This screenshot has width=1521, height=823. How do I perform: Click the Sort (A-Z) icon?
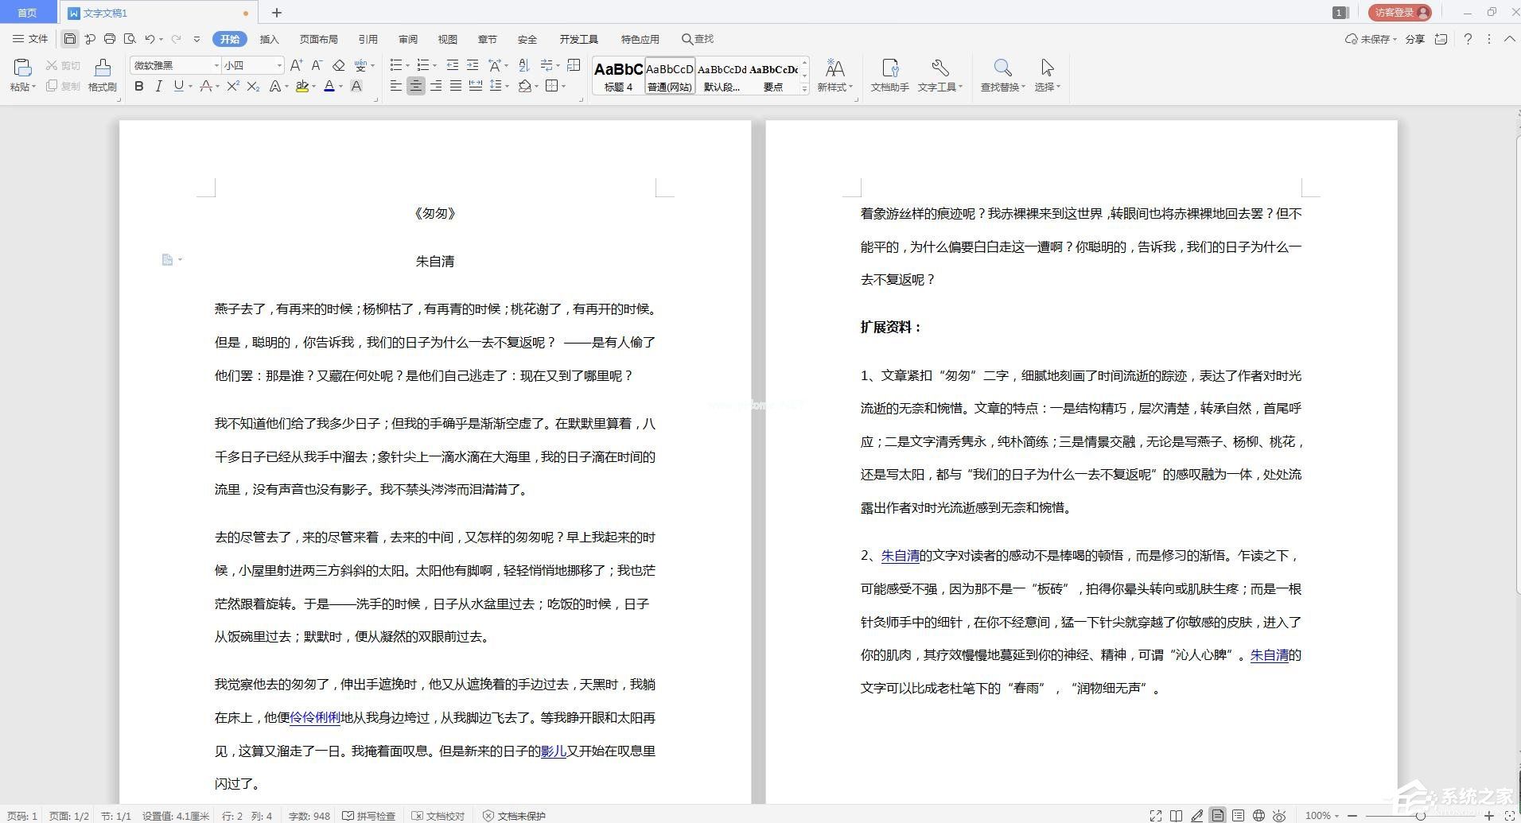pyautogui.click(x=523, y=65)
